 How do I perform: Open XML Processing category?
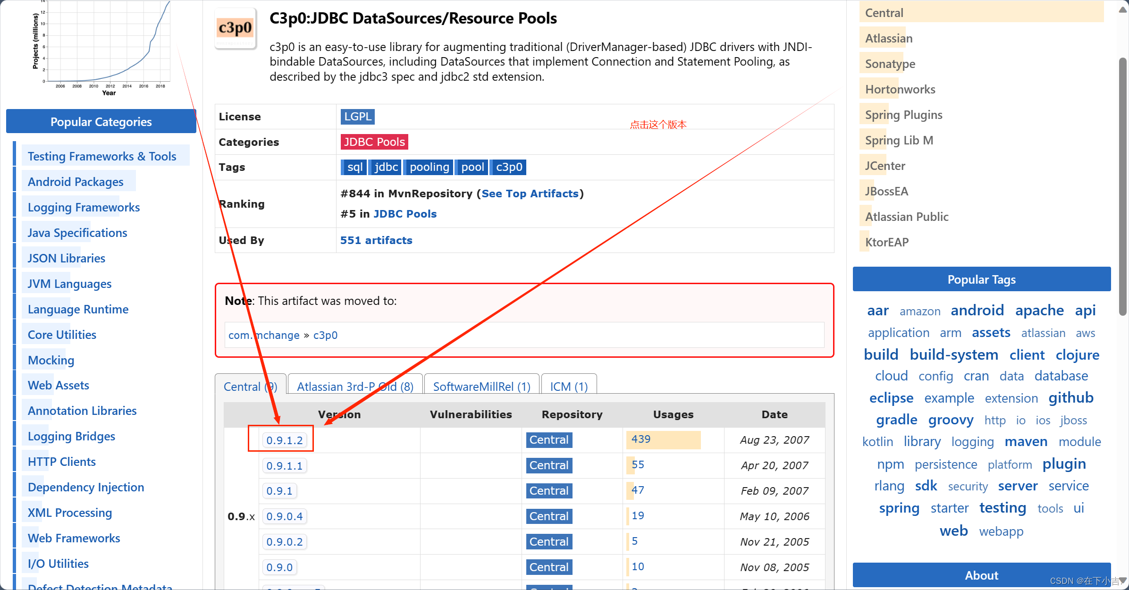[x=70, y=513]
